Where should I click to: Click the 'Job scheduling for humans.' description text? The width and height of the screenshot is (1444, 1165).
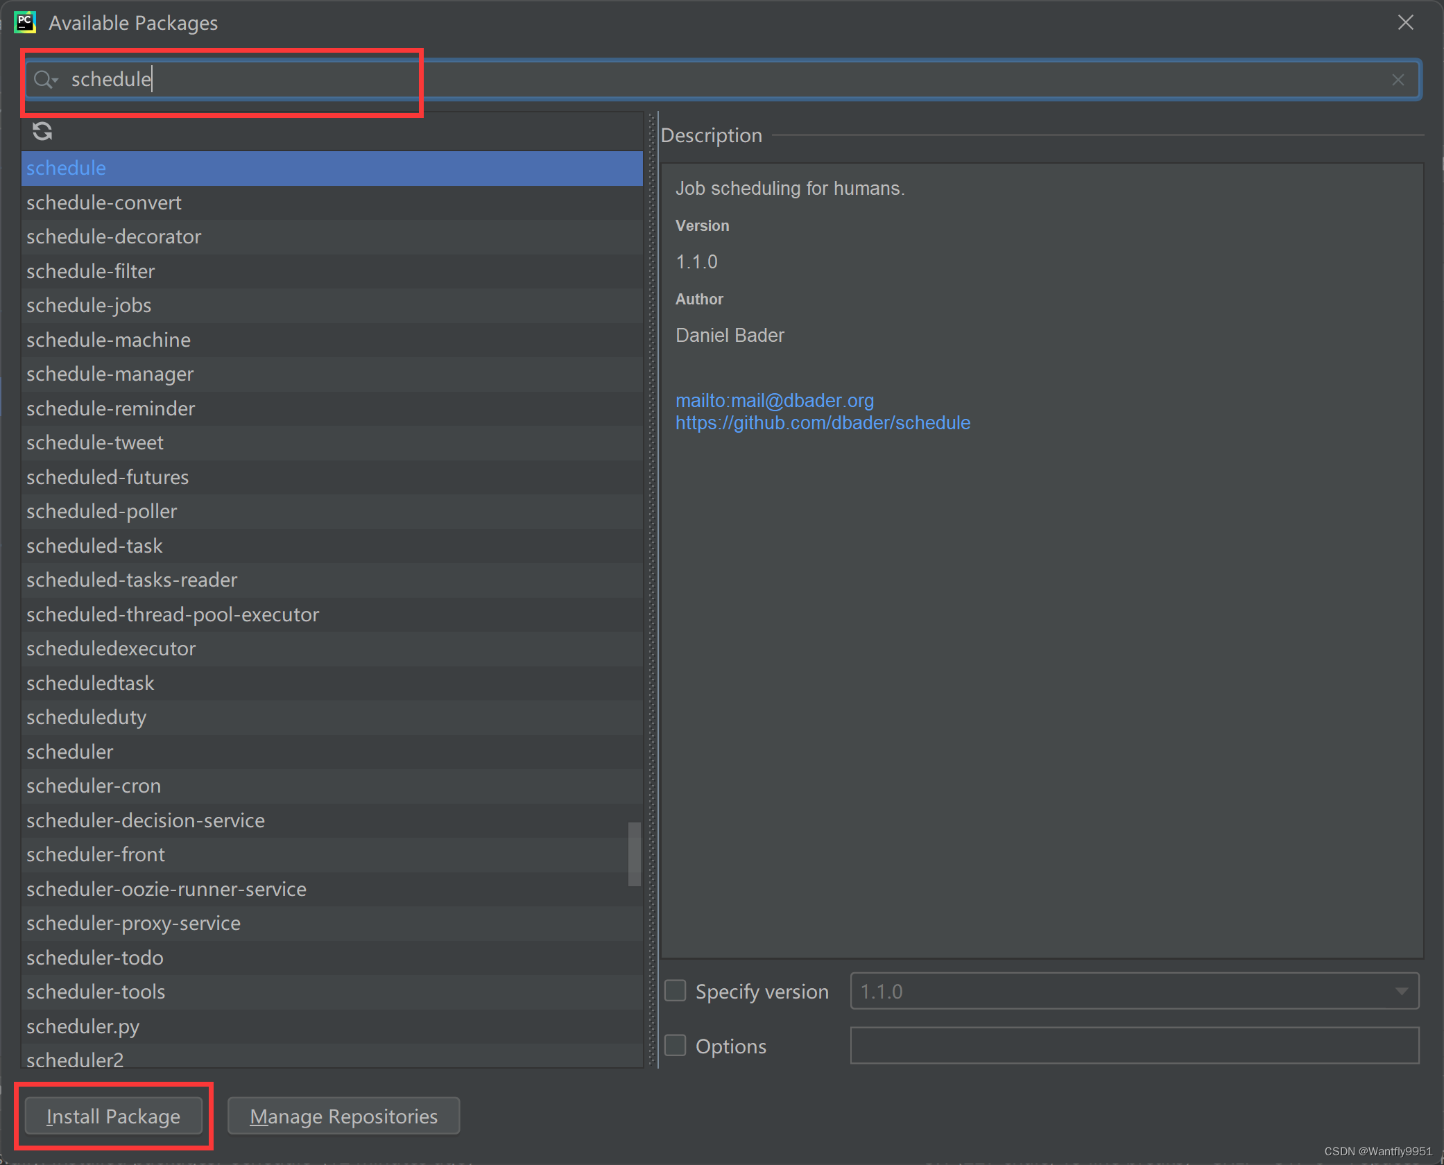coord(790,189)
